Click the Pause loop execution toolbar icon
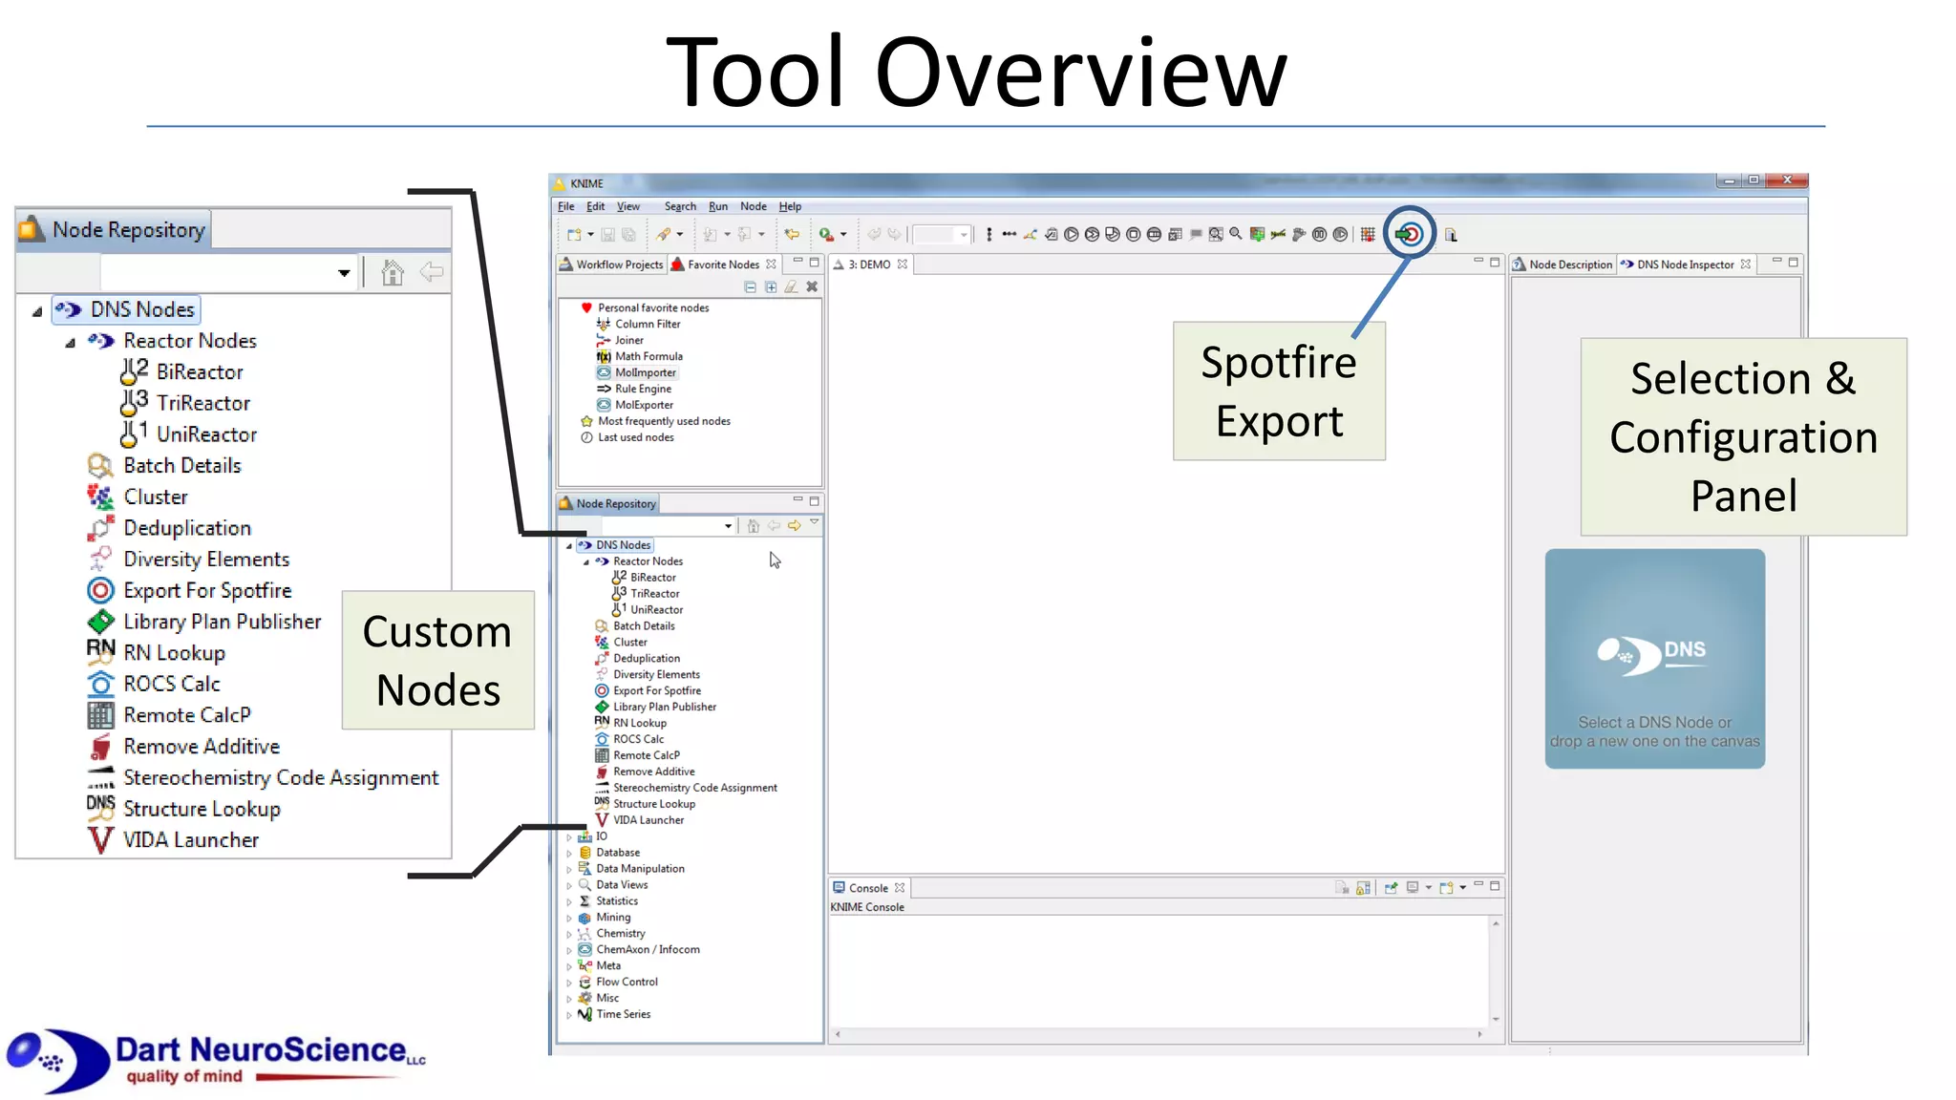Viewport: 1956px width, 1100px height. pos(1320,235)
